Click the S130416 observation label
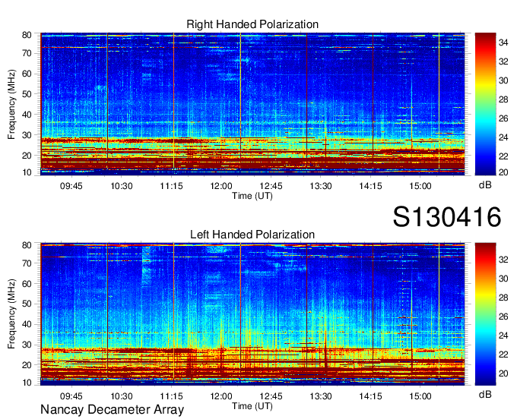517x419 pixels. point(447,217)
